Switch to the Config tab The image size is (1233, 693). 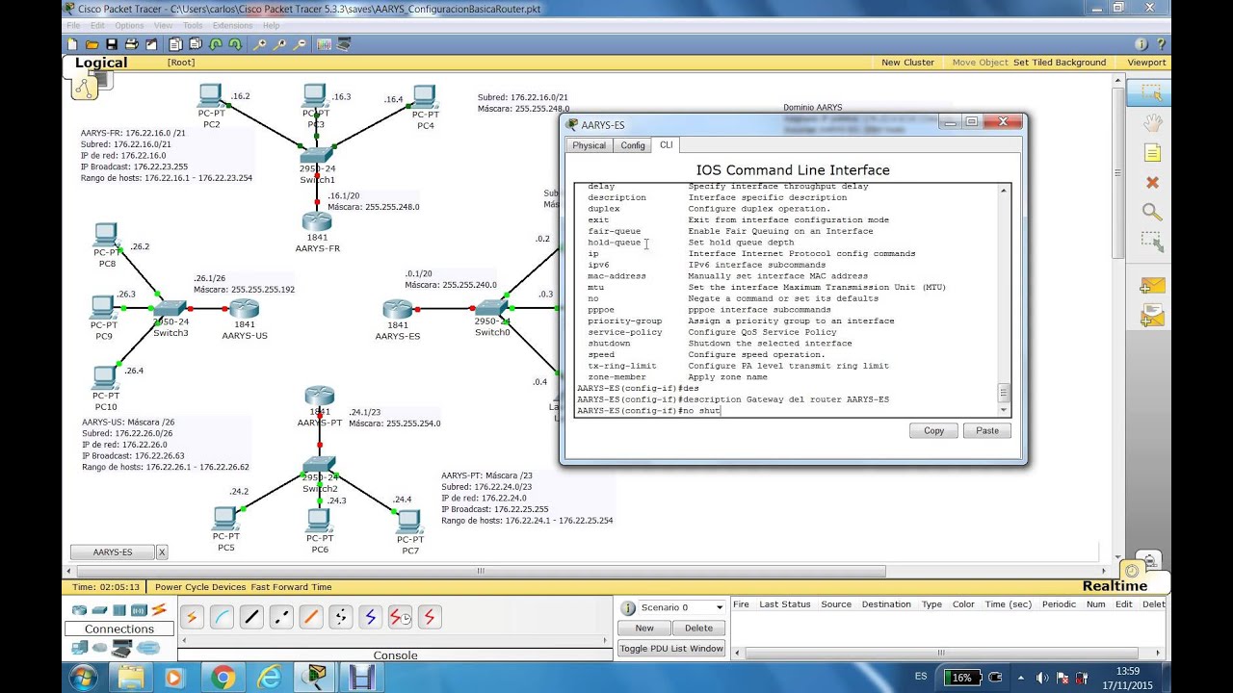pos(633,145)
